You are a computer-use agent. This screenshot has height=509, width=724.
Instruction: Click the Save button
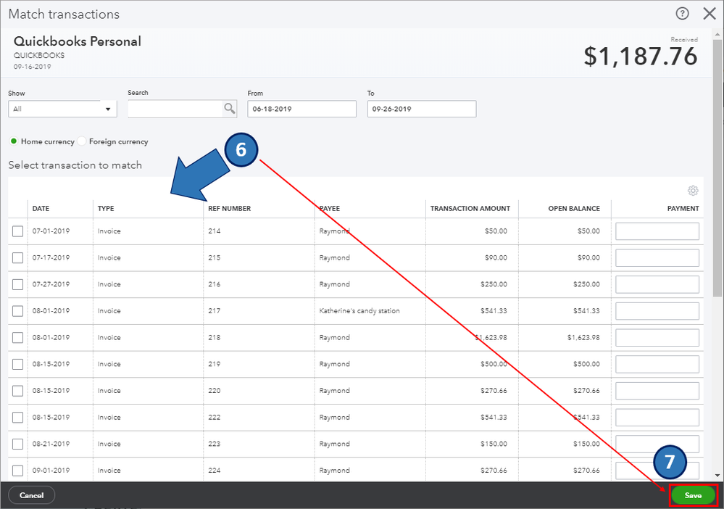tap(693, 495)
